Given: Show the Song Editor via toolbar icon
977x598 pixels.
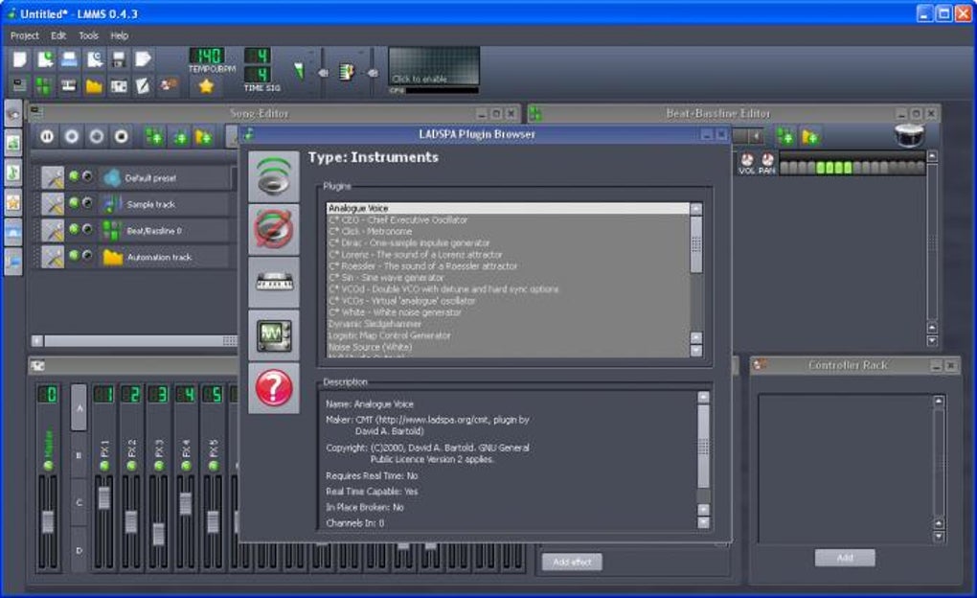Looking at the screenshot, I should [x=20, y=85].
